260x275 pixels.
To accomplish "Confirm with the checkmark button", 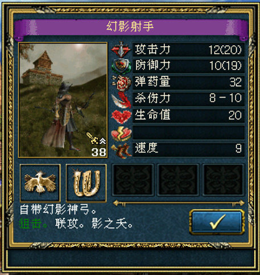I will (x=217, y=222).
